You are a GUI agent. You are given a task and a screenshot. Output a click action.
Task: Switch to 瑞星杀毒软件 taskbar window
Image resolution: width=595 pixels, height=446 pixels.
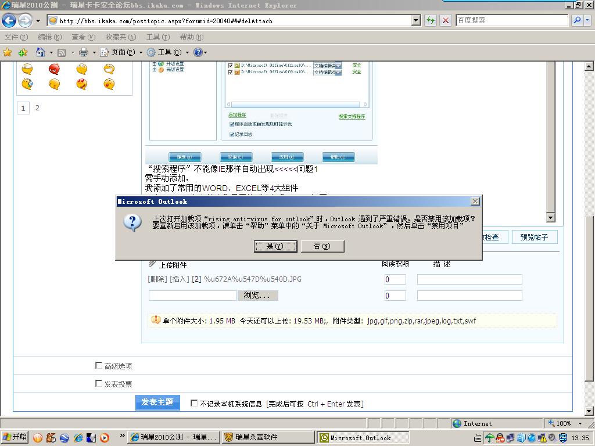click(268, 437)
